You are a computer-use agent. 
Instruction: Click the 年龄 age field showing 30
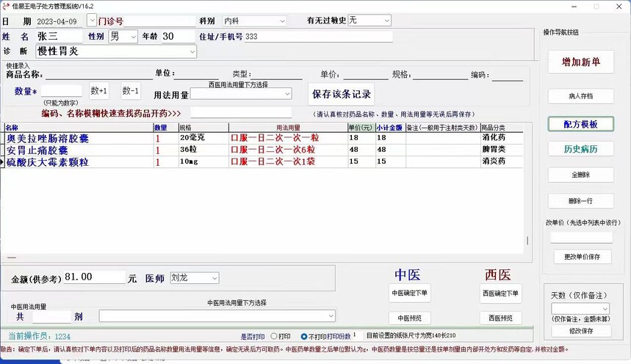(x=179, y=37)
